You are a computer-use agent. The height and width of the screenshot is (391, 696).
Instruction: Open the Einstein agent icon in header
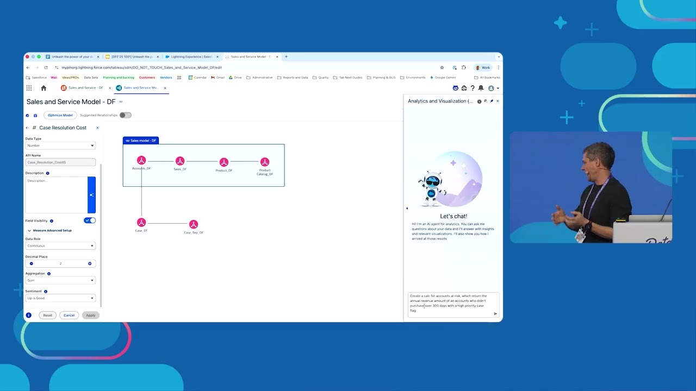(456, 88)
